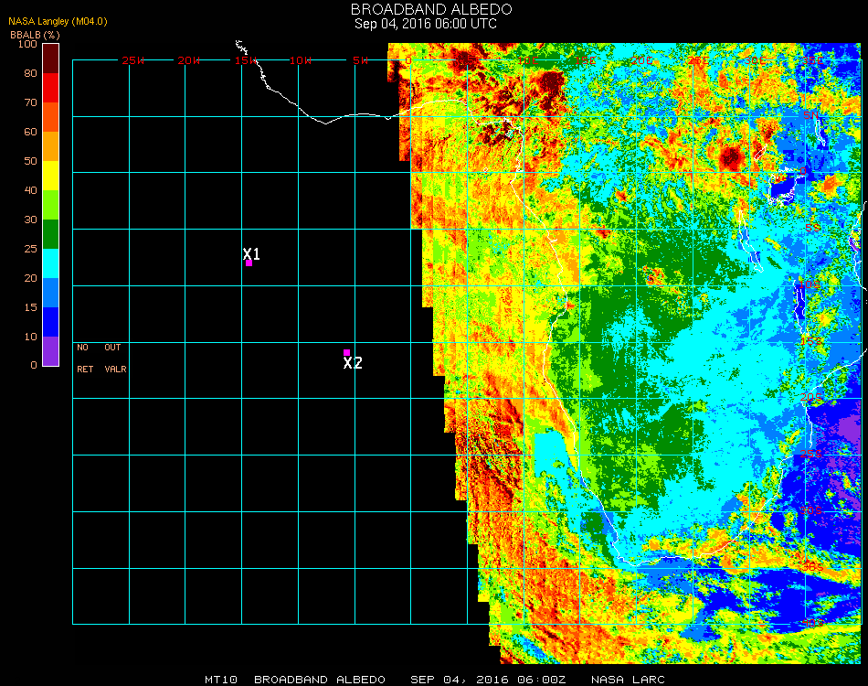Click the 'VALR' legend label

click(x=116, y=369)
